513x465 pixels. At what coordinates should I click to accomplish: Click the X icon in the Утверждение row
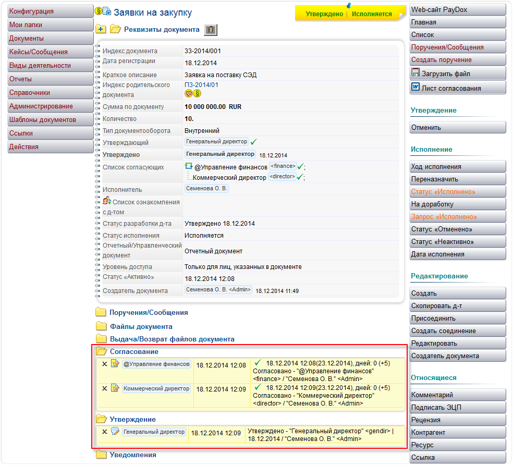tap(104, 432)
